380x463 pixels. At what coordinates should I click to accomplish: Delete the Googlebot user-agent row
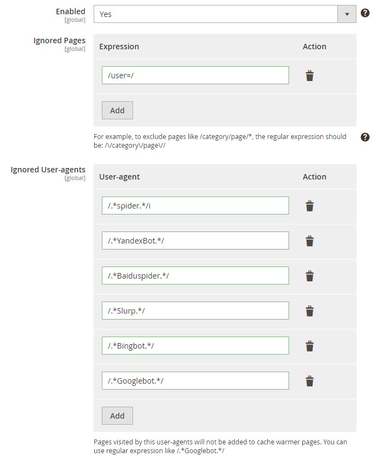[x=309, y=380]
